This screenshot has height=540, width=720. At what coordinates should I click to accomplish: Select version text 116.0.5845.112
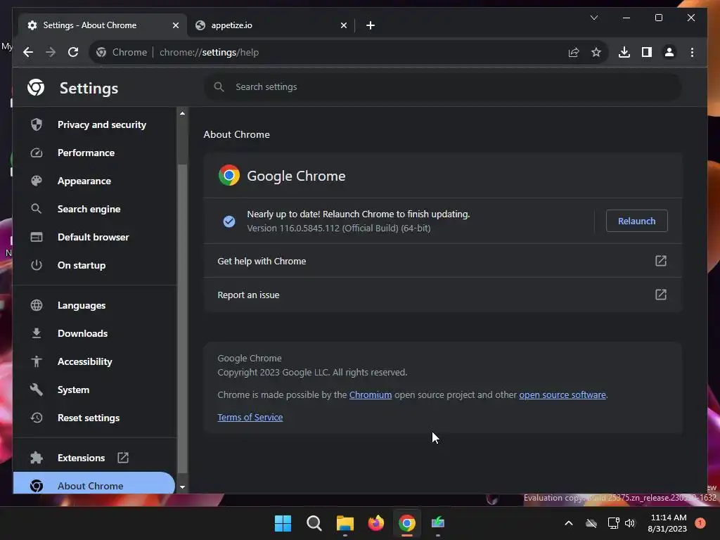click(x=309, y=229)
